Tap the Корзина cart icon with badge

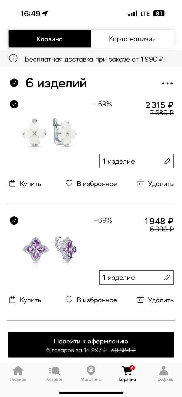coord(127,371)
